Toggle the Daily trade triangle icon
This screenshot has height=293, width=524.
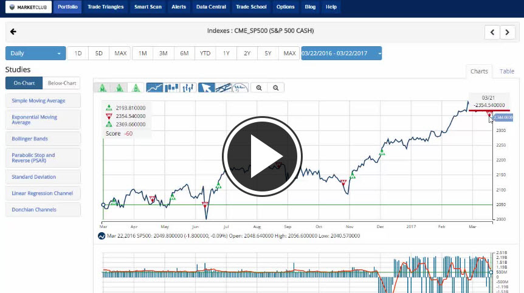pyautogui.click(x=136, y=88)
